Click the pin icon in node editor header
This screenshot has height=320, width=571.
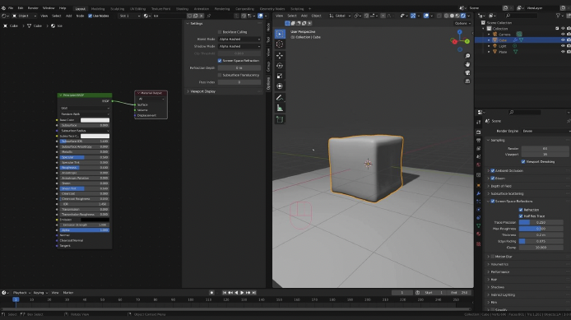point(209,16)
